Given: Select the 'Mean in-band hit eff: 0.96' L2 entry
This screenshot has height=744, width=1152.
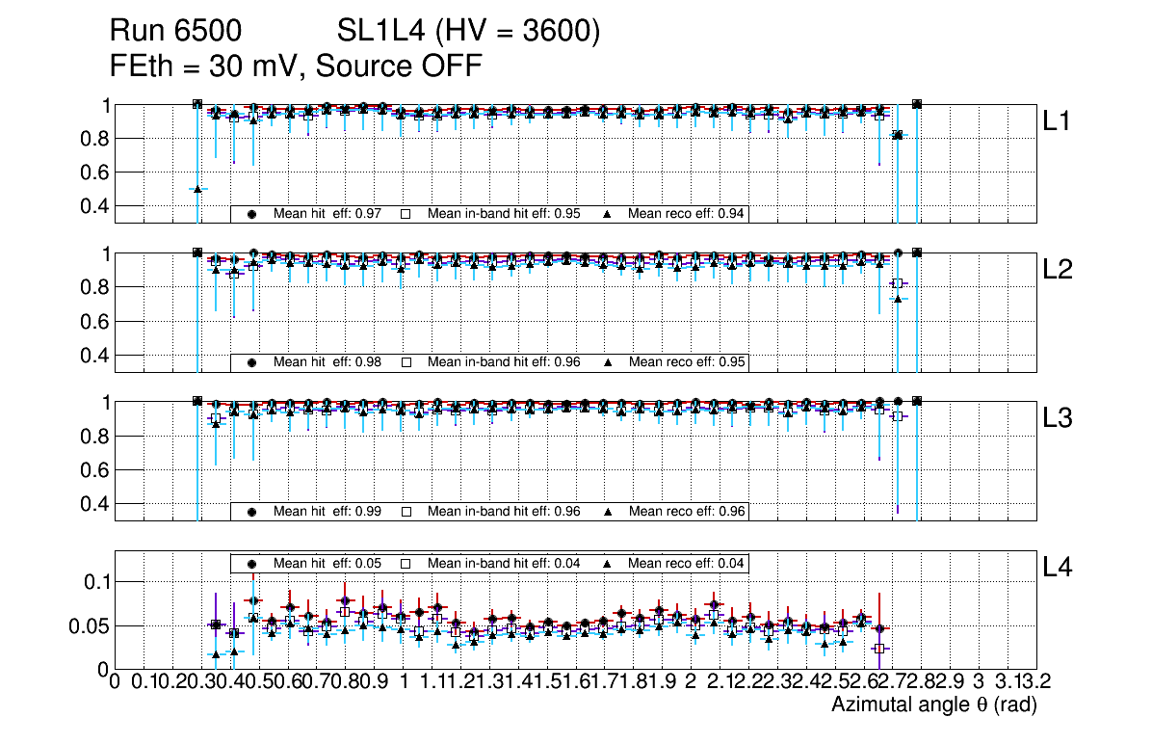Looking at the screenshot, I should coord(504,362).
